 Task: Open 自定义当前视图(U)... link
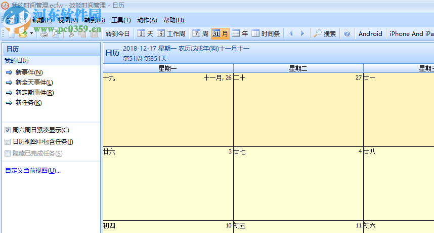point(33,171)
